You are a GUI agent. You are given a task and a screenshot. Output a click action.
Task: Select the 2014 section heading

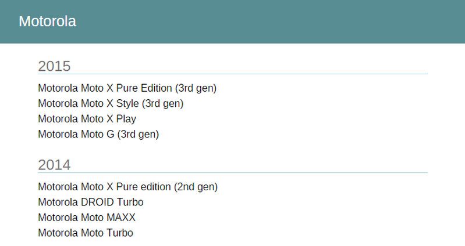54,165
